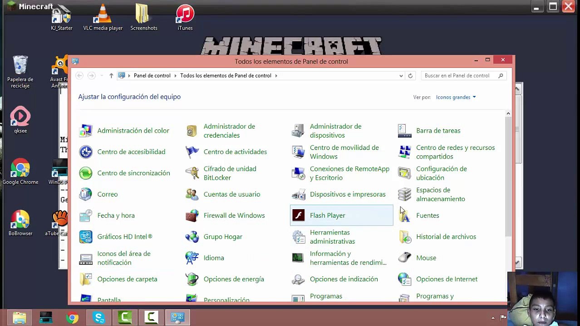Click the search magnifier icon
Viewport: 580px width, 326px height.
(501, 76)
